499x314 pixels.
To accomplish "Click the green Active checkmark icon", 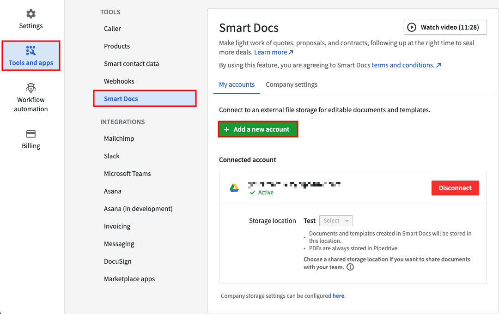I will point(252,193).
